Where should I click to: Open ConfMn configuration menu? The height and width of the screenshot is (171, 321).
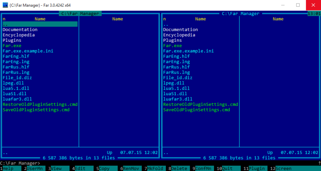tap(203, 169)
